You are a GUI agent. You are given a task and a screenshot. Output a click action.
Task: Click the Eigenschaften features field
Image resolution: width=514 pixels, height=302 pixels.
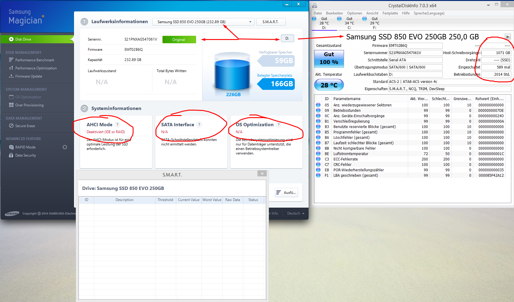pos(450,89)
